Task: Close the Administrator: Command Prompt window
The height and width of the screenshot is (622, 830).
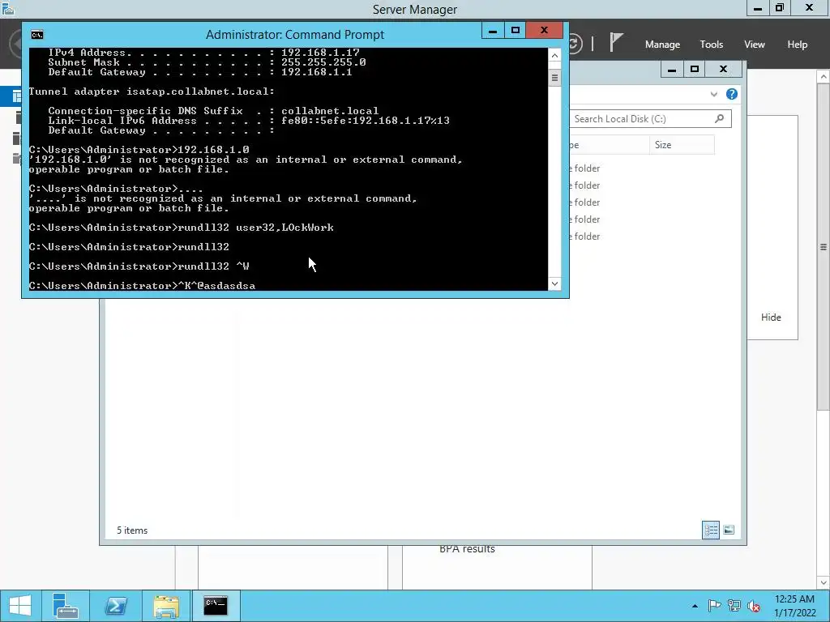Action: 544,31
